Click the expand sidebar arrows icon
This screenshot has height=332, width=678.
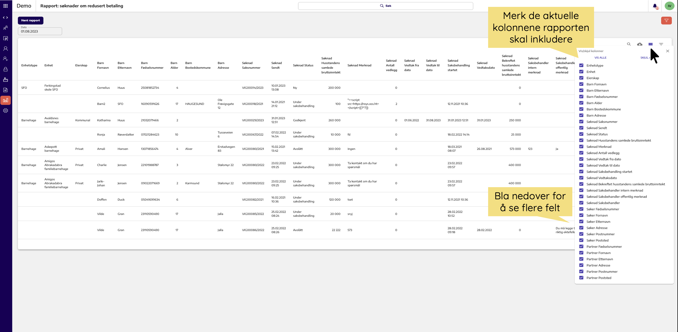[6, 17]
